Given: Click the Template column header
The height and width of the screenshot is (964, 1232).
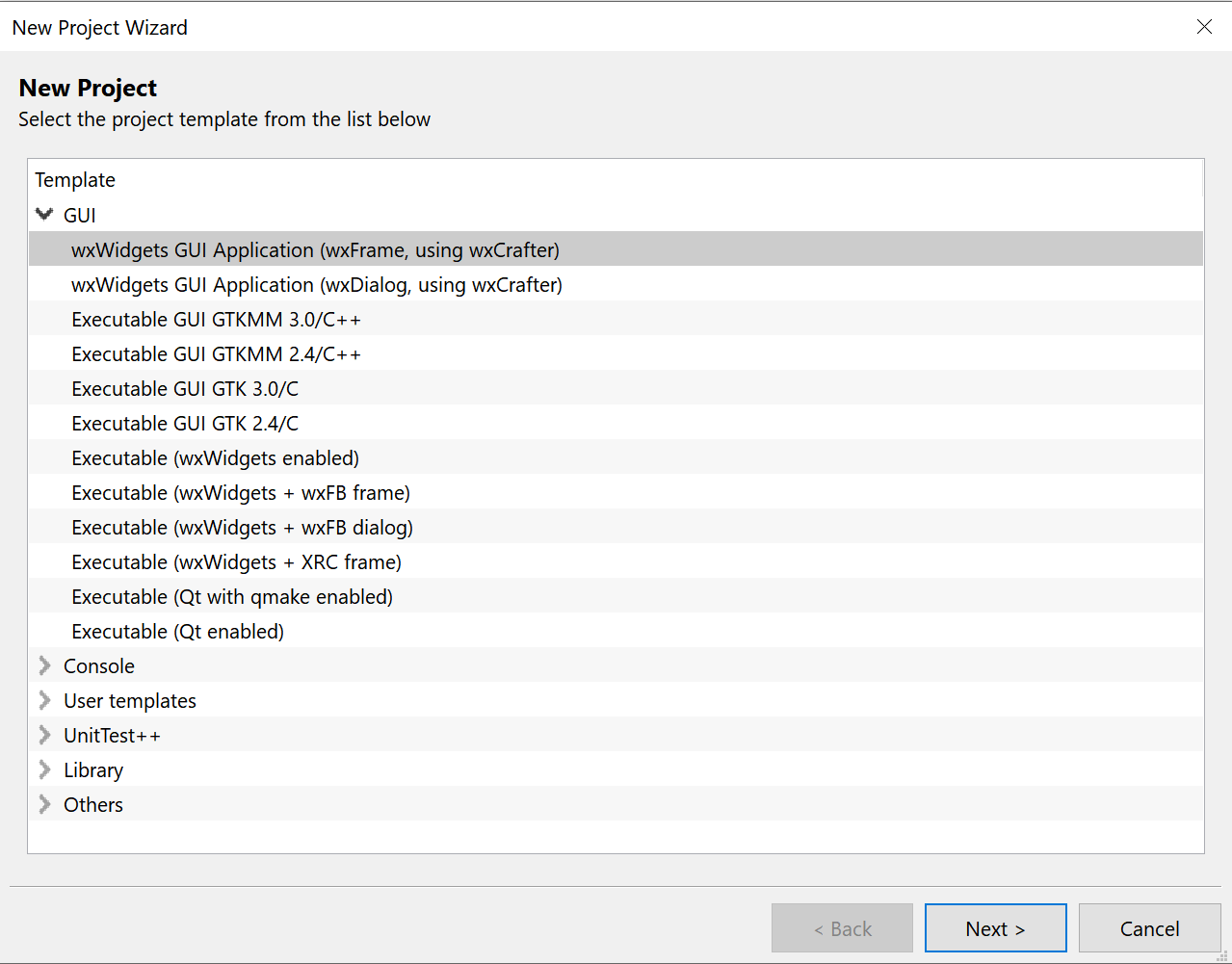Looking at the screenshot, I should pos(75,179).
